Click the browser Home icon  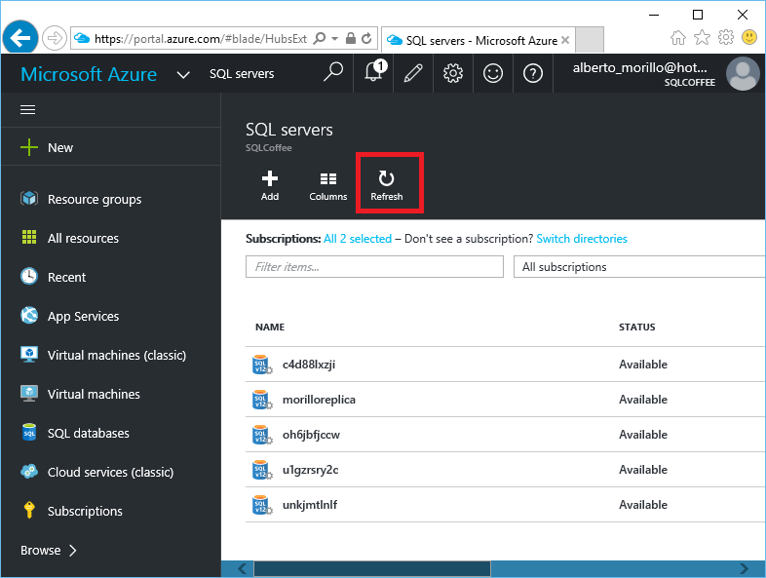point(677,37)
